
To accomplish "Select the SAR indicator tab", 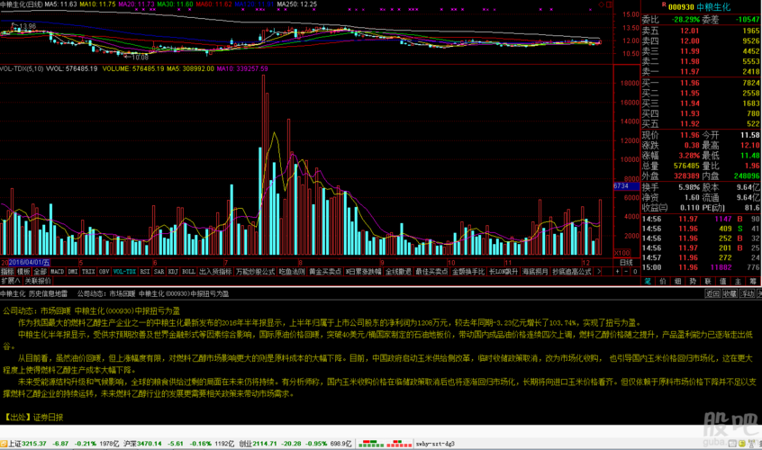I will pyautogui.click(x=159, y=272).
